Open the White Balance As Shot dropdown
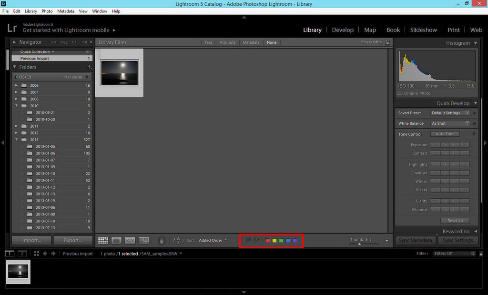 coord(450,123)
